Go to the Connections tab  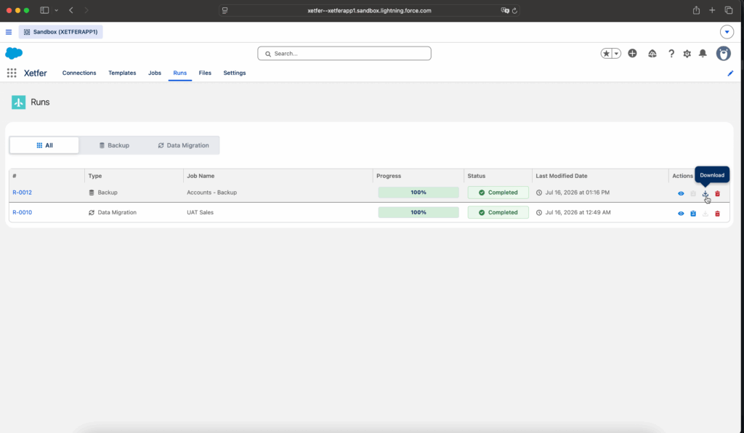[x=79, y=73]
